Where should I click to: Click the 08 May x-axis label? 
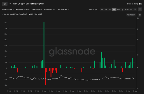point(135,91)
